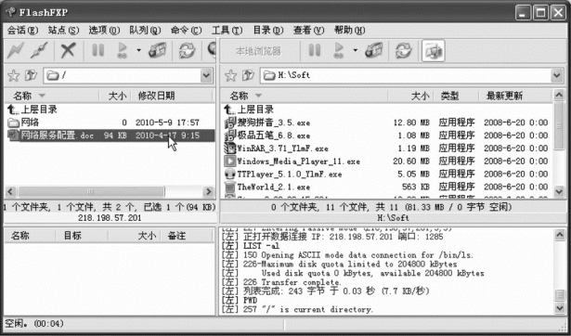Viewport: 571px width, 336px height.
Task: Toggle the switch-to-remote browser icon
Action: coord(434,51)
